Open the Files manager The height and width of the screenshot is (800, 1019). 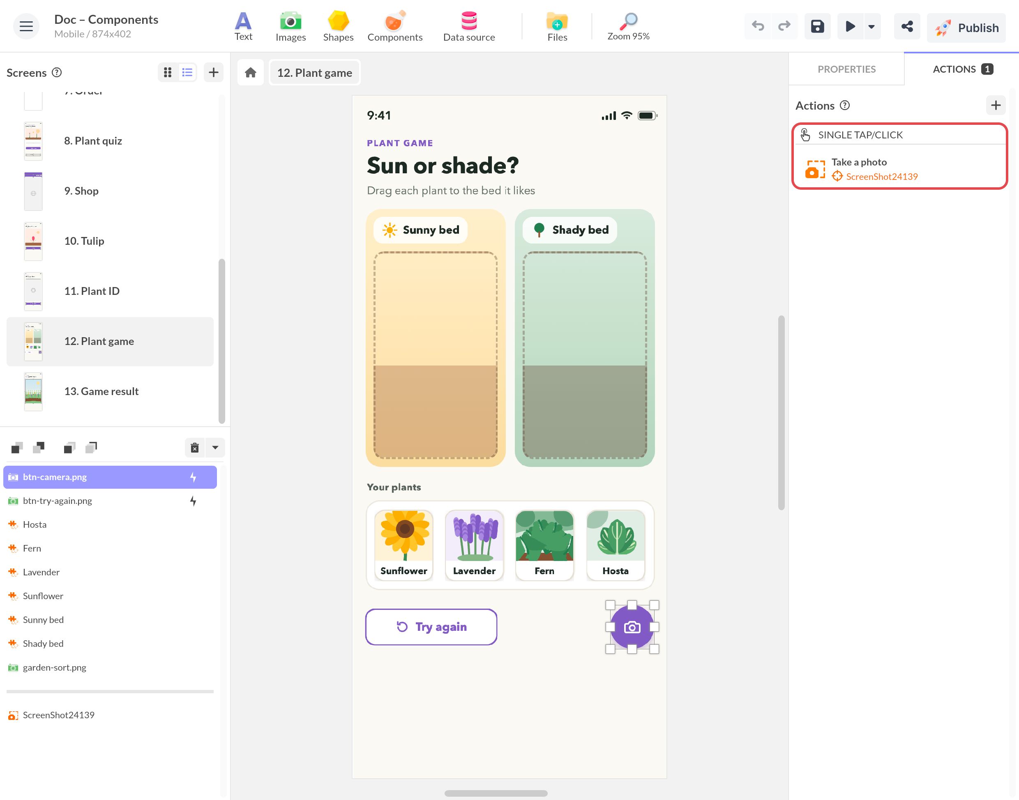[557, 26]
